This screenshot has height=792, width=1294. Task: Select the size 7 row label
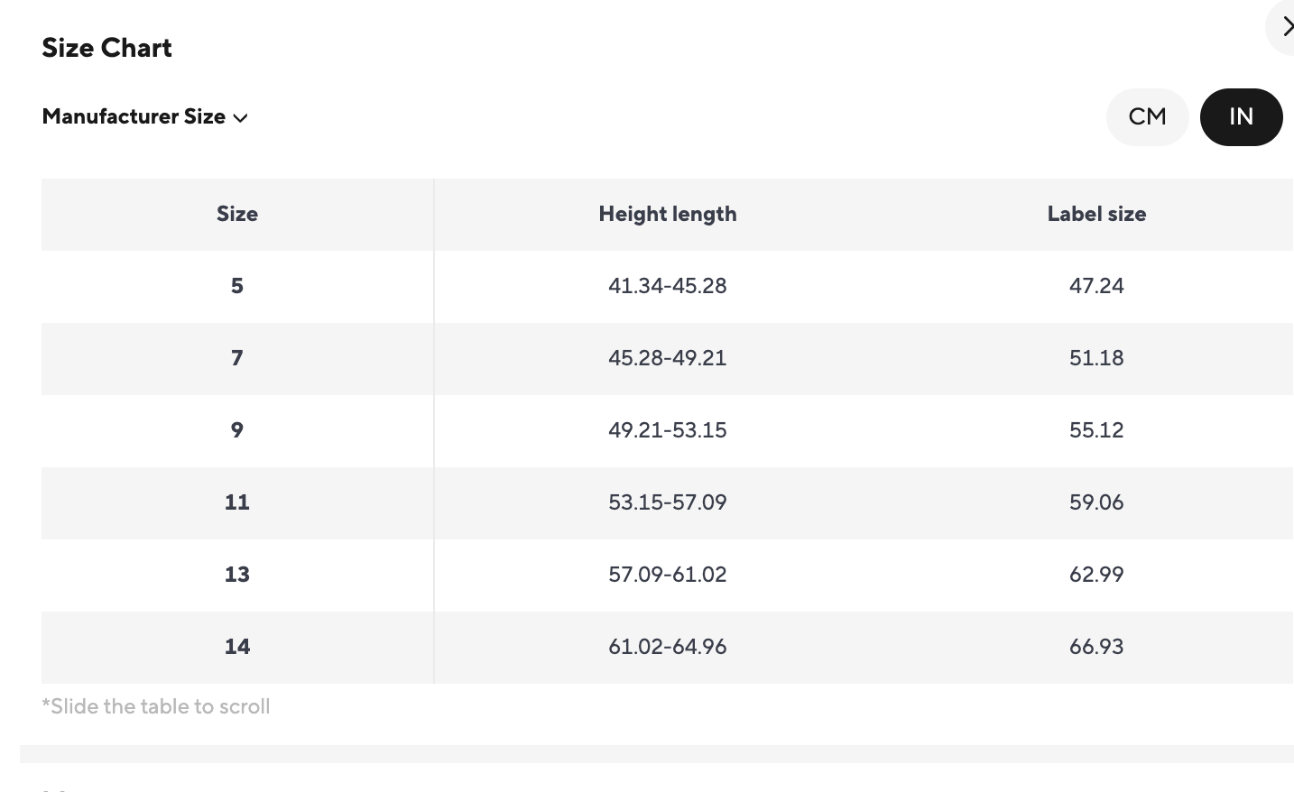237,358
